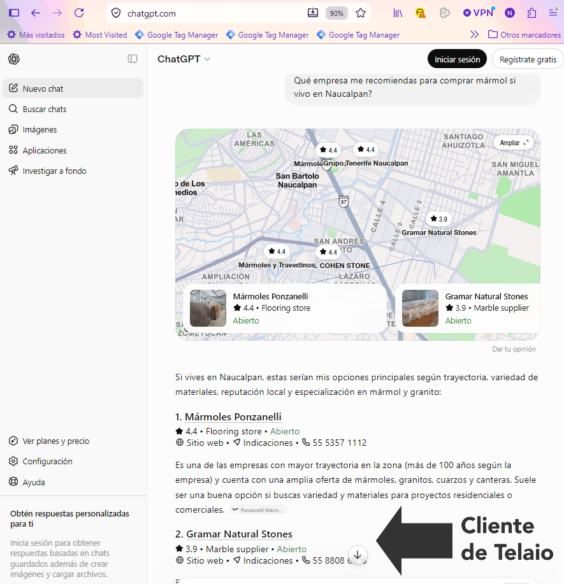Viewport: 564px width, 584px height.
Task: Open Configuración settings
Action: 73,461
